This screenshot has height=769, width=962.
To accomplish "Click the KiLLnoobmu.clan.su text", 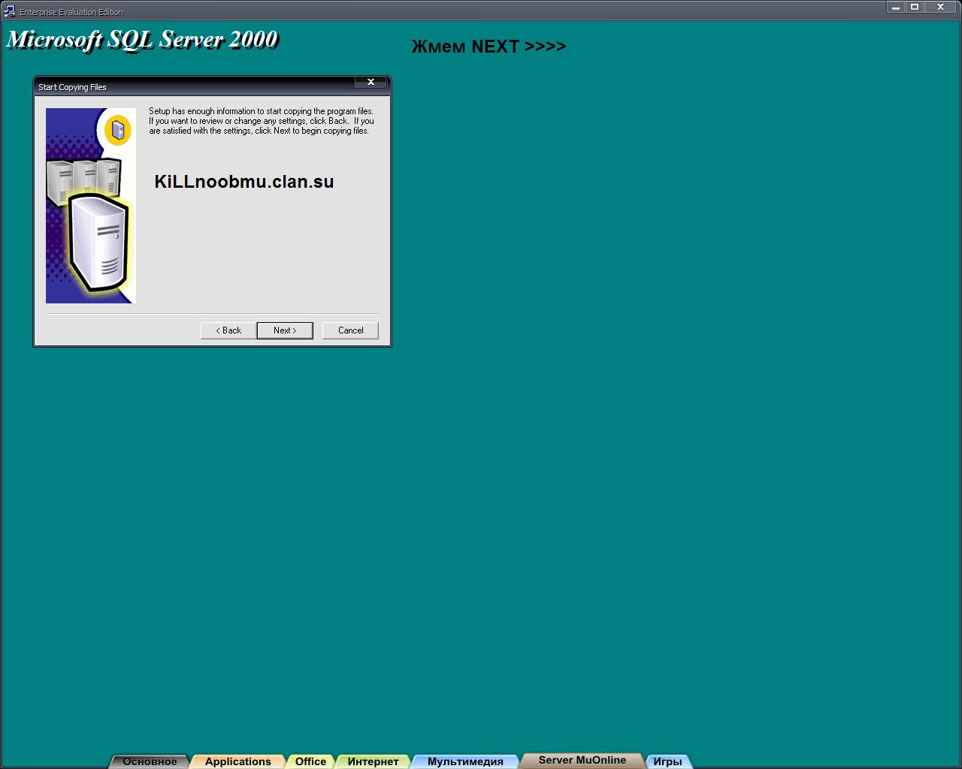I will [244, 182].
